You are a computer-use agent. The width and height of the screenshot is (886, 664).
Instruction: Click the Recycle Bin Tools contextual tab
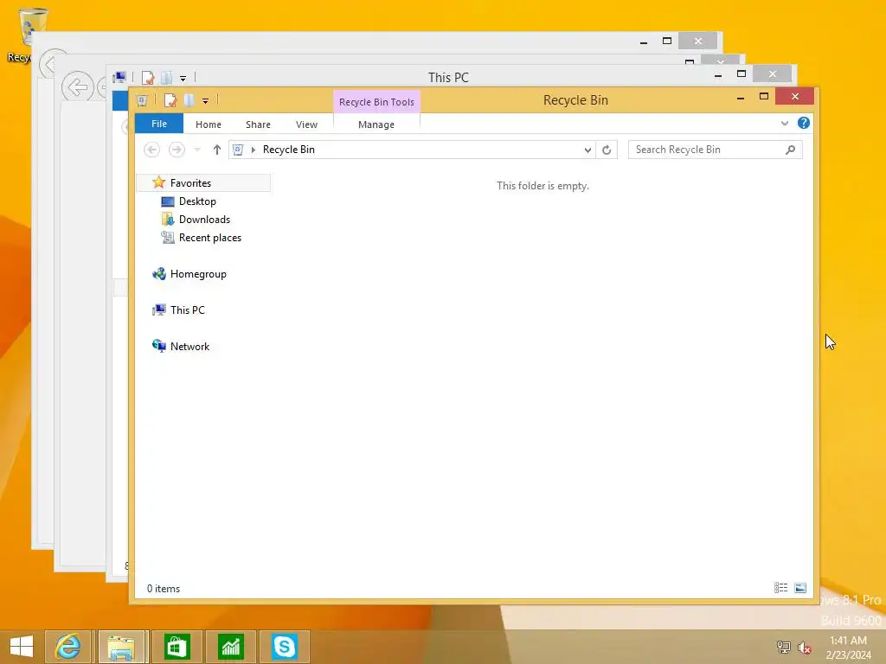[376, 102]
